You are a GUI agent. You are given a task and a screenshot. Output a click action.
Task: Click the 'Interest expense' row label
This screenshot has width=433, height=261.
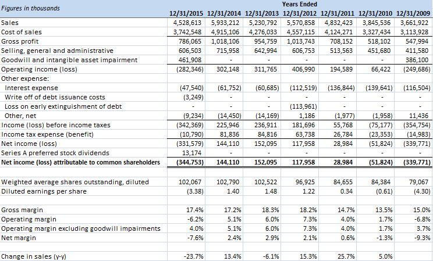31,88
